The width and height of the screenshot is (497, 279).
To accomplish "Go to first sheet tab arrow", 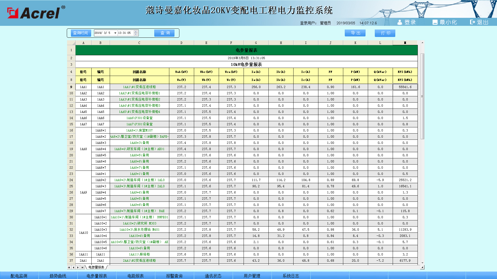I will pos(69,267).
